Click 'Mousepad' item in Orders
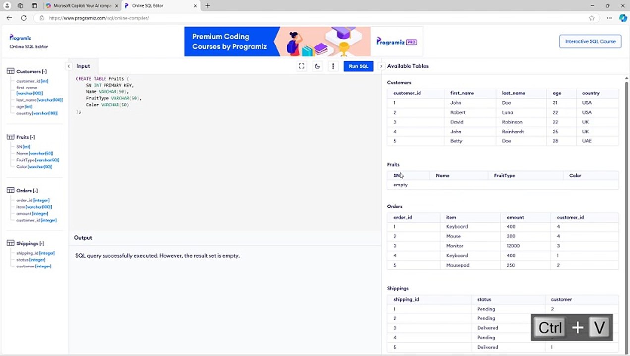The image size is (630, 356). [458, 265]
